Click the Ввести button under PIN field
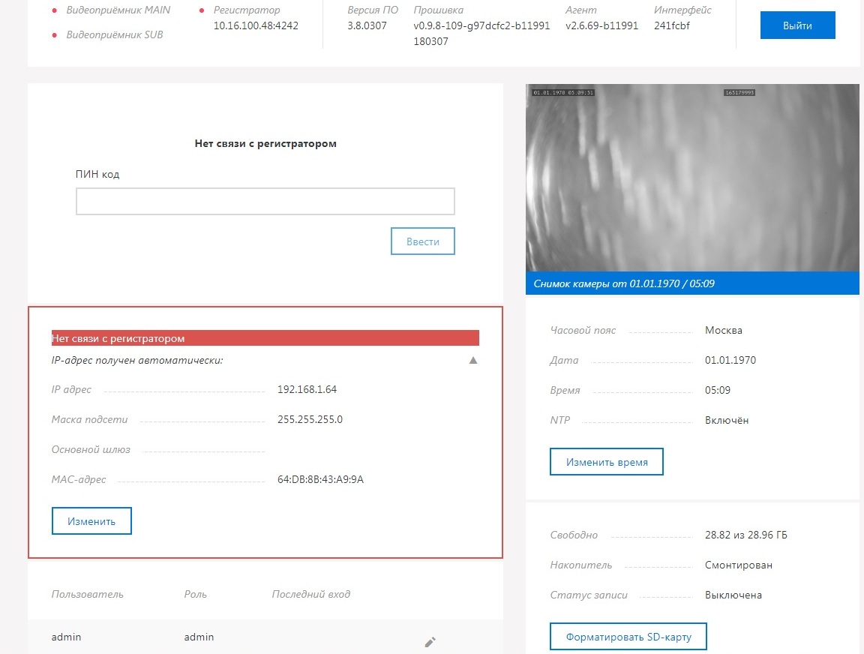This screenshot has width=864, height=654. click(x=422, y=241)
